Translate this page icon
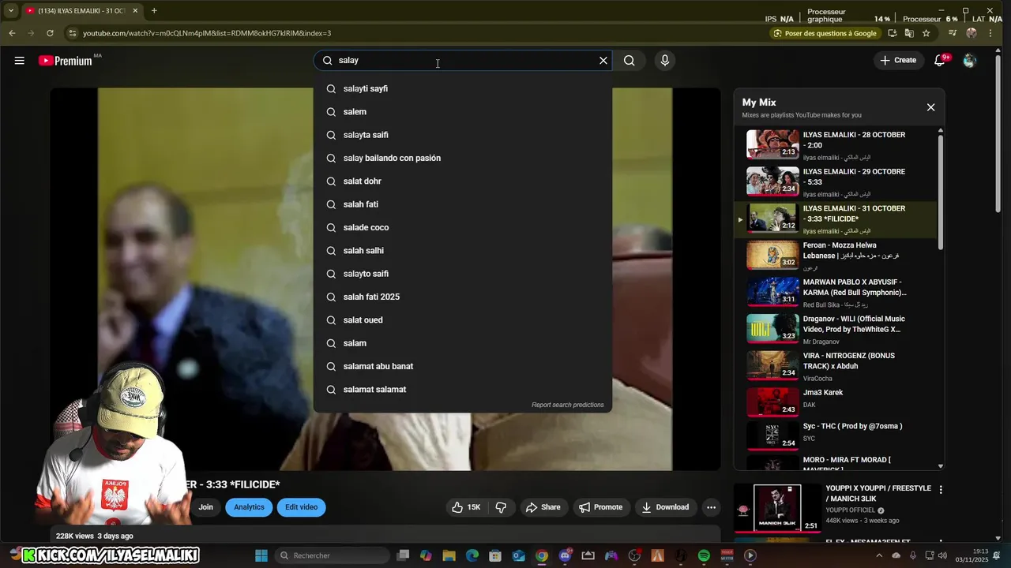 (909, 33)
